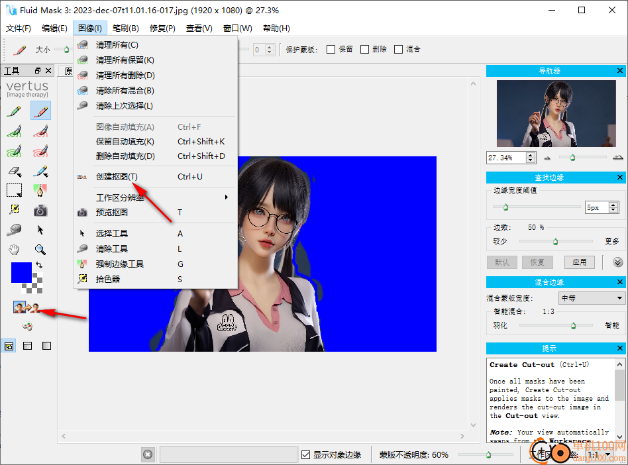Open the 查看(V) menu
628x465 pixels.
(x=199, y=28)
